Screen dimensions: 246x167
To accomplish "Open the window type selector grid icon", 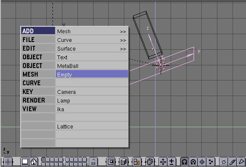I will tap(8, 161).
